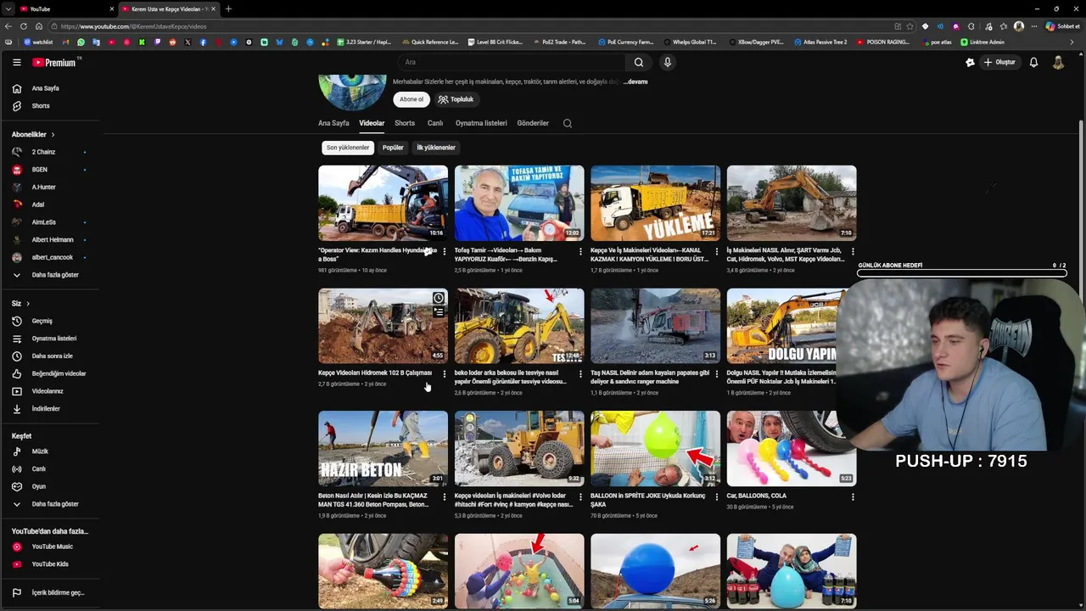
Task: Open the watchlist bookmark
Action: (x=38, y=42)
